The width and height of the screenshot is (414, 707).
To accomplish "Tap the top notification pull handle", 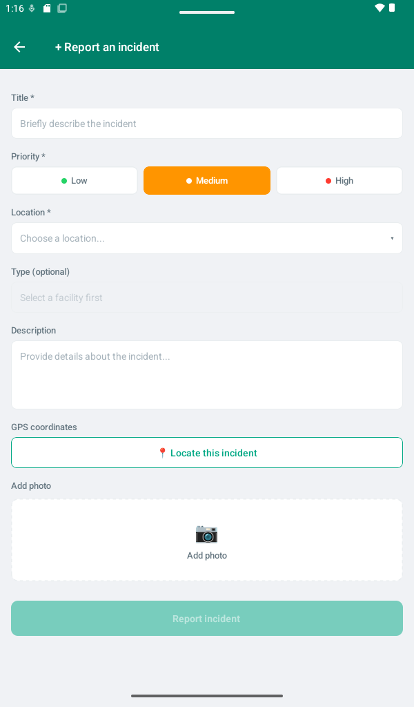I will point(207,12).
